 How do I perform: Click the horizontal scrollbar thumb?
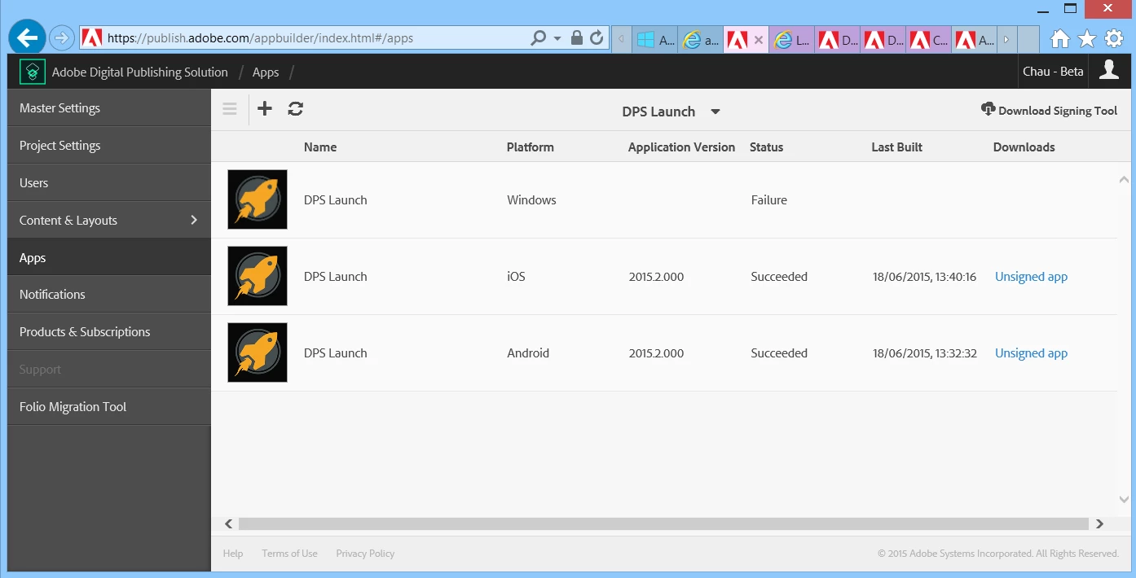point(663,524)
